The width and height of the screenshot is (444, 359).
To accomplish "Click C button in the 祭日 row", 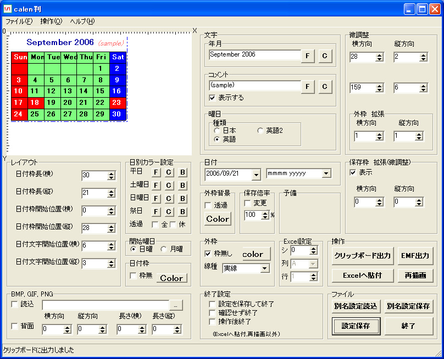I will [x=169, y=211].
